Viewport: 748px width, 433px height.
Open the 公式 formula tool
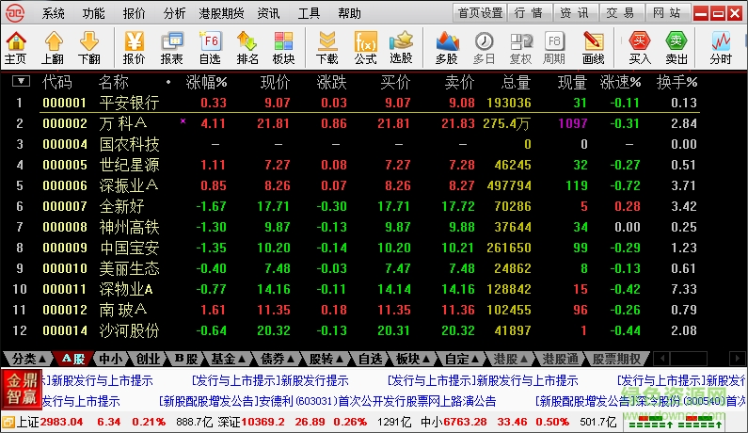[x=365, y=47]
